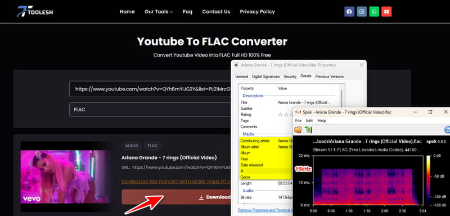The height and width of the screenshot is (216, 450).
Task: Open the Edit menu in Spek
Action: (x=309, y=120)
